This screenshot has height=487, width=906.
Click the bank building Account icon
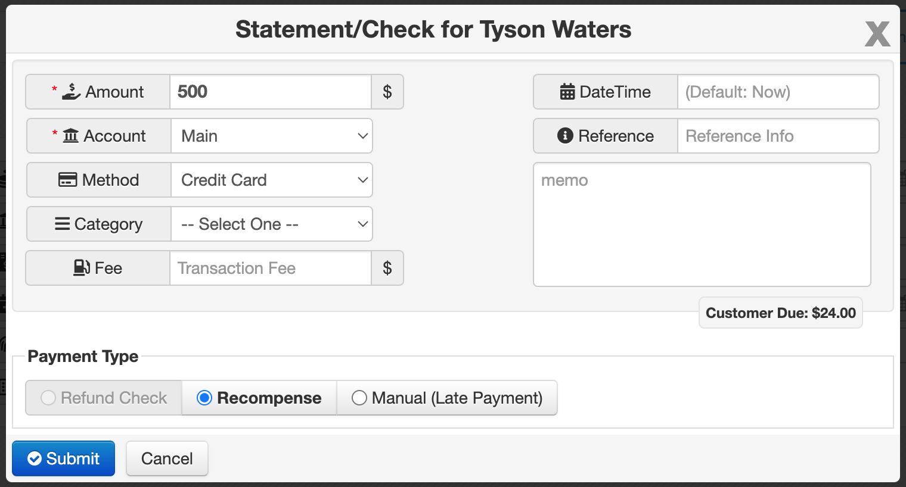[71, 136]
